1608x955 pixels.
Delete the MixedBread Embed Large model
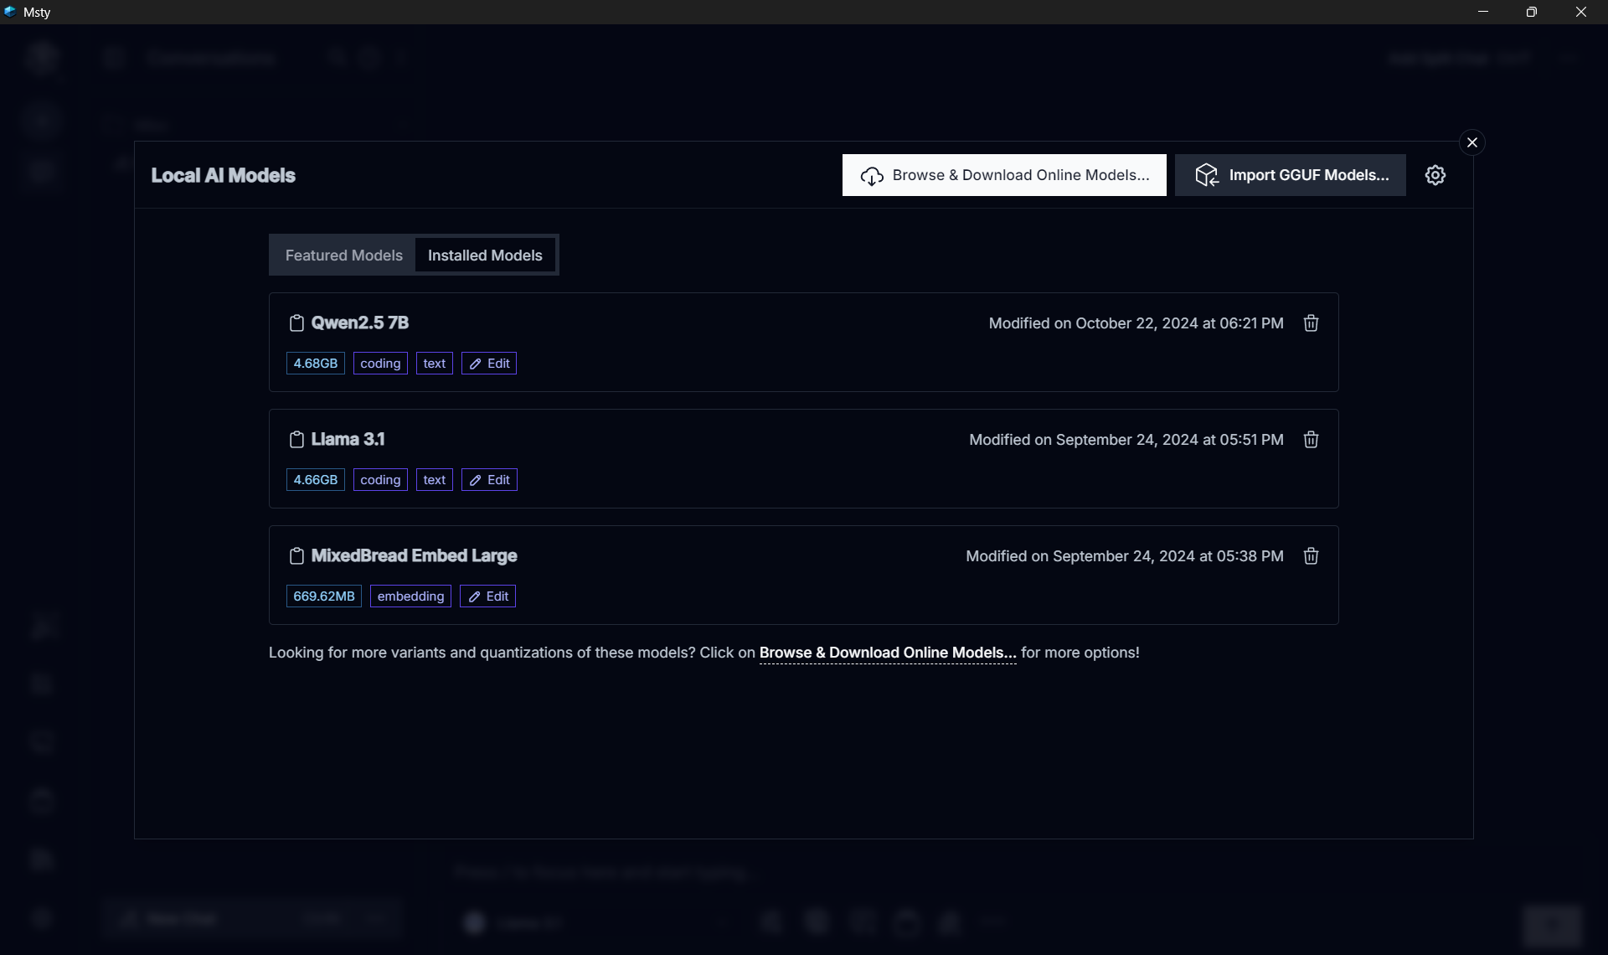tap(1311, 556)
